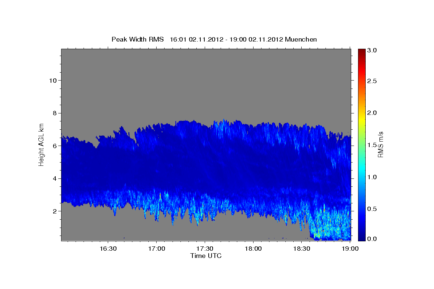
Task: Select the 'Muenchen' station name in title
Action: click(x=301, y=39)
